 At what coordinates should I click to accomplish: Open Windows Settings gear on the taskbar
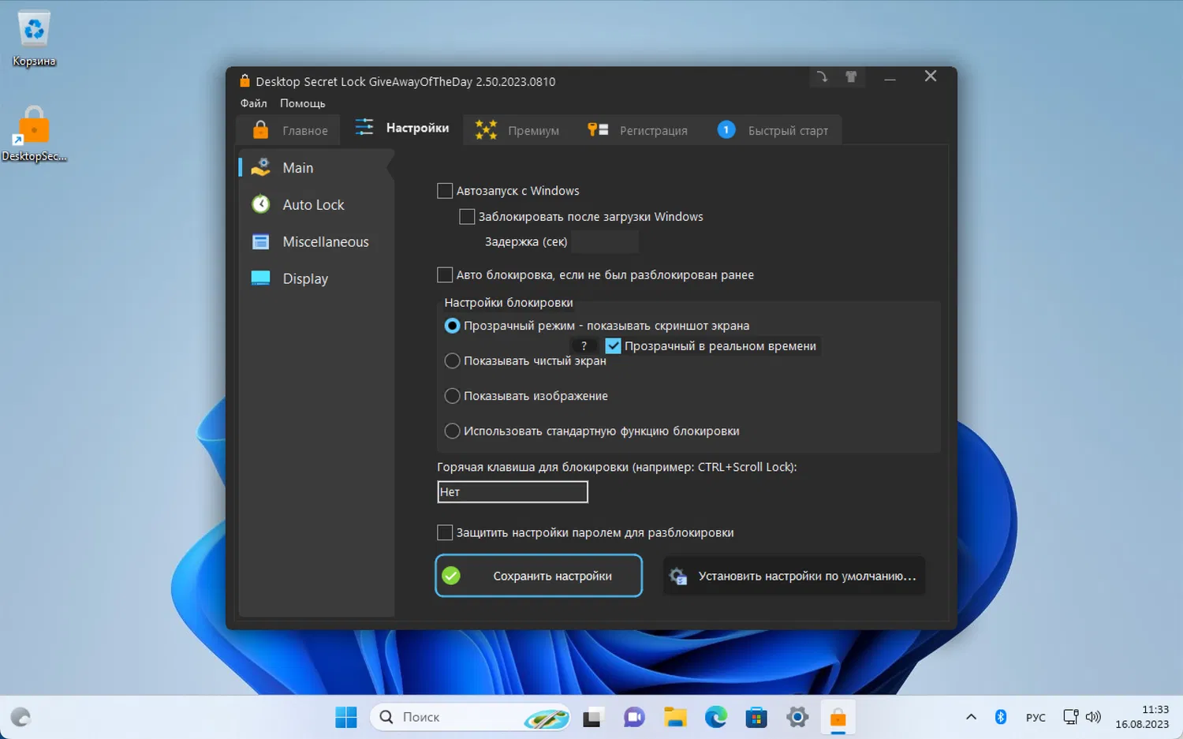tap(798, 717)
